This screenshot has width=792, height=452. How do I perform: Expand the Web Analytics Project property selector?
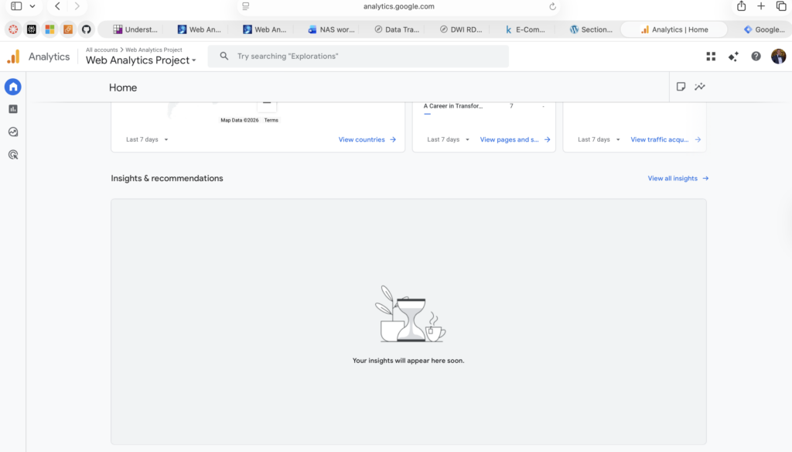(141, 60)
